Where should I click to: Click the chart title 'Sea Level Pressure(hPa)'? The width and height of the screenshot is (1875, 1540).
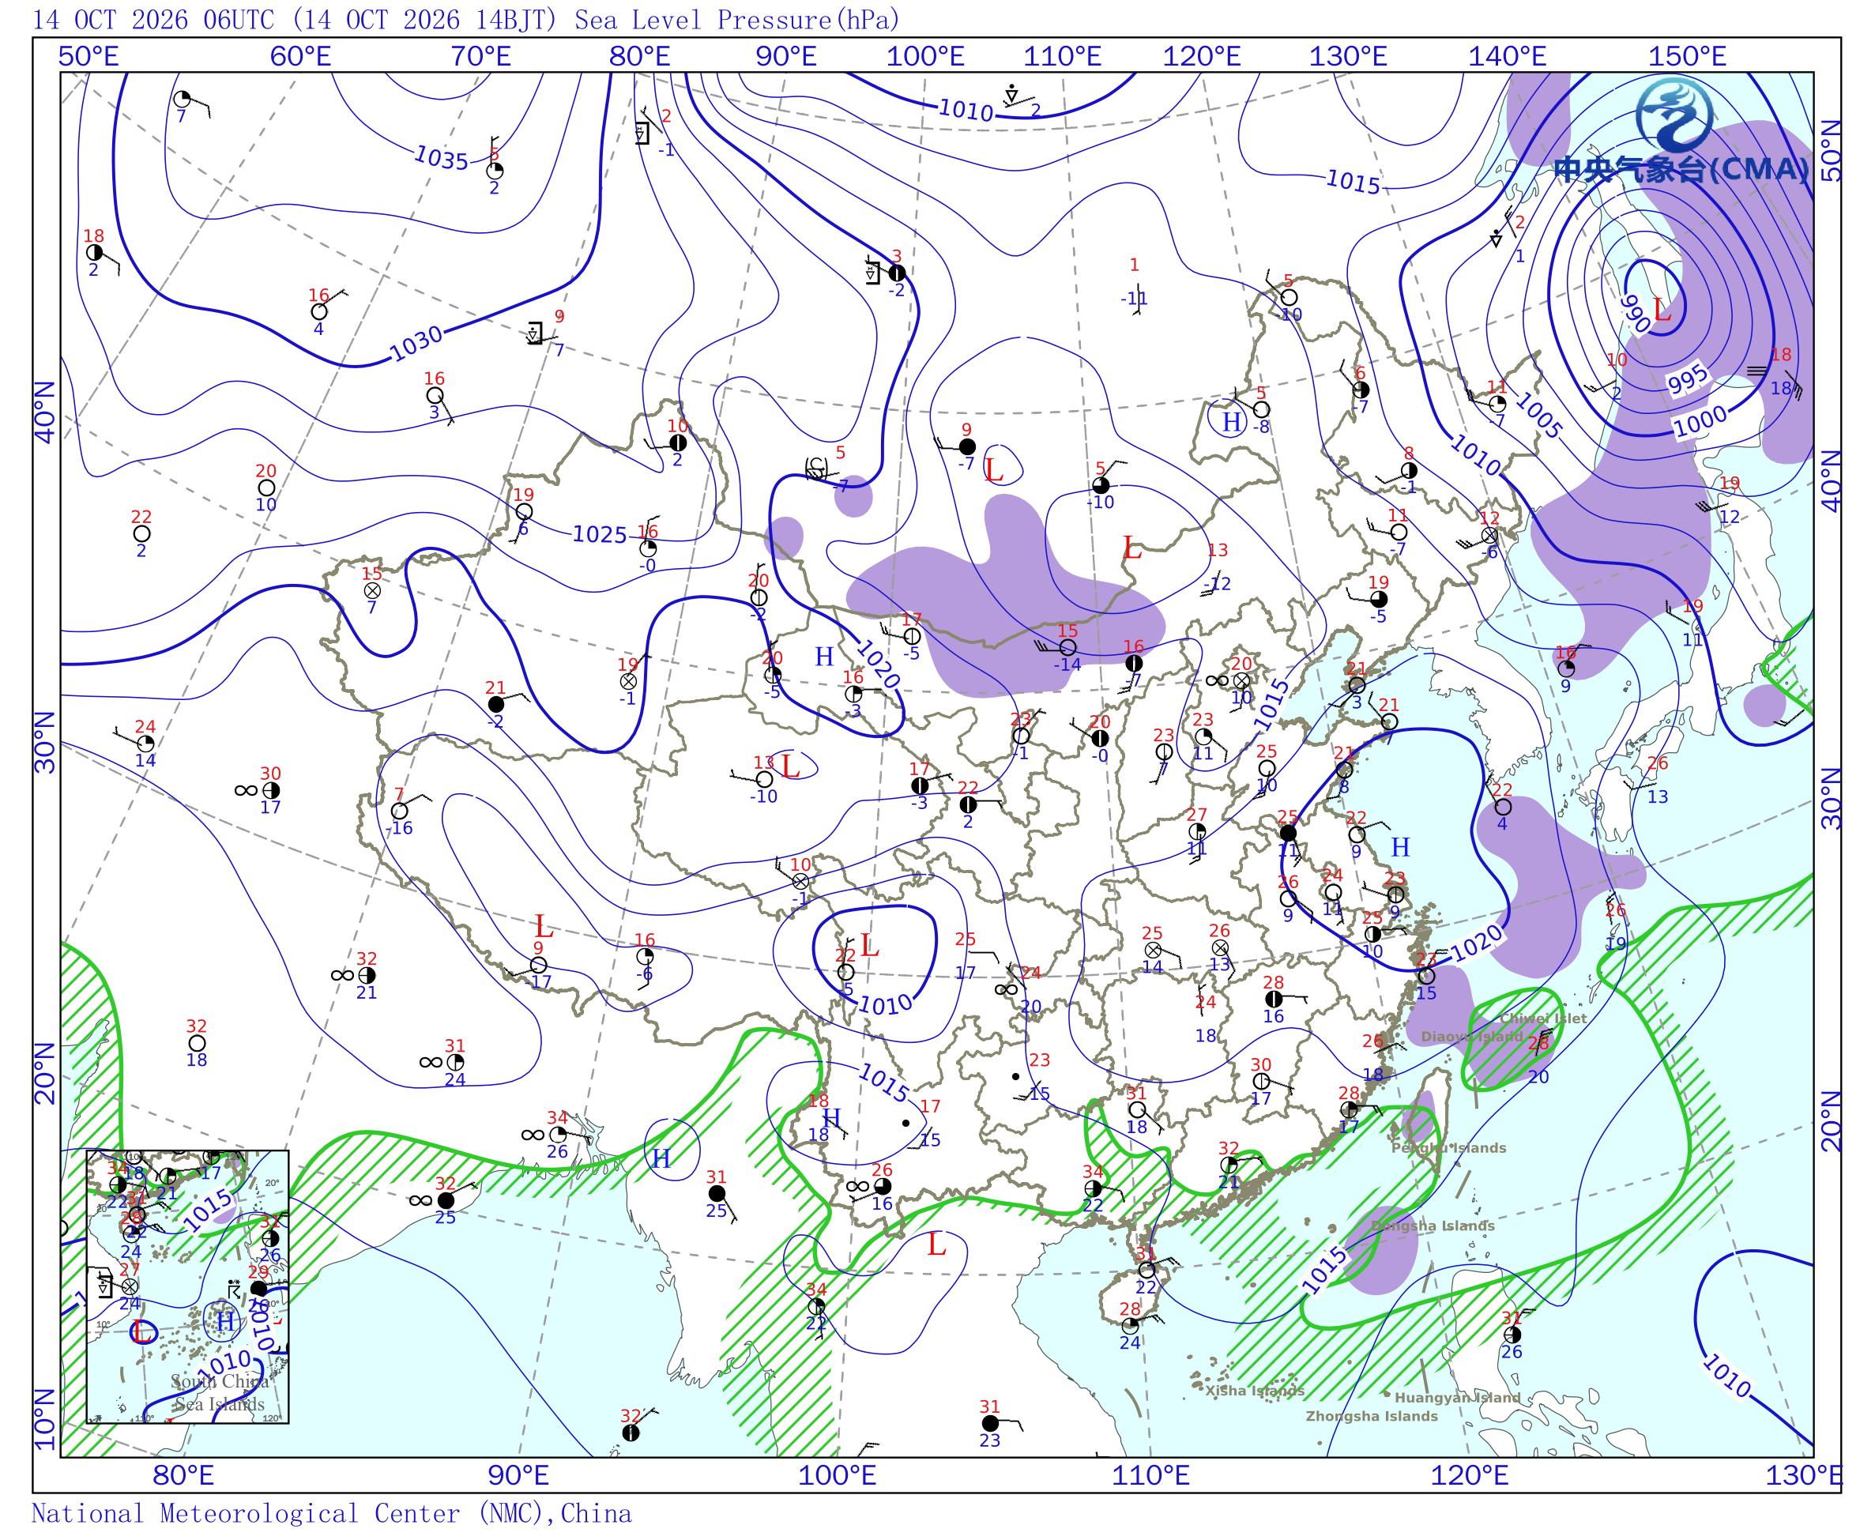tap(737, 19)
